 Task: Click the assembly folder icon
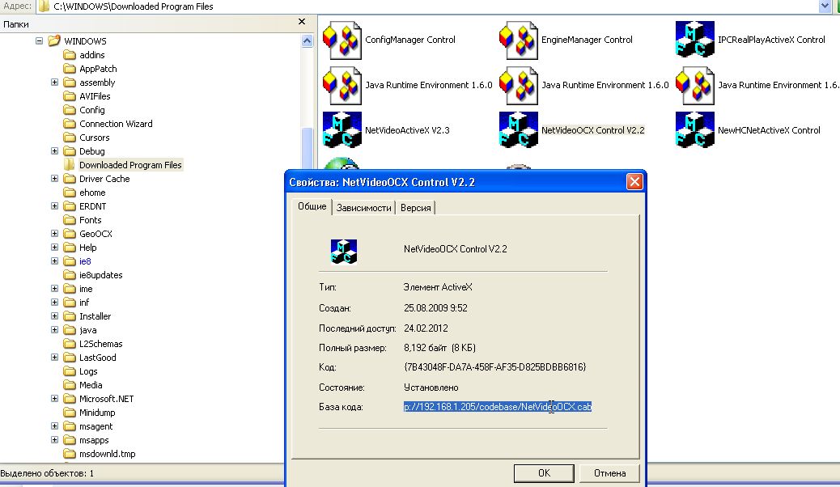coord(70,83)
